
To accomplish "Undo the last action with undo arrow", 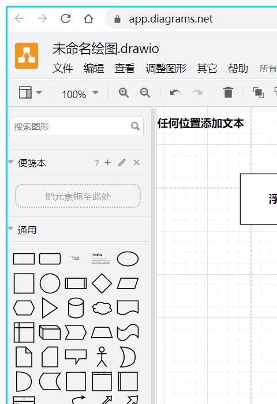I will coord(175,92).
